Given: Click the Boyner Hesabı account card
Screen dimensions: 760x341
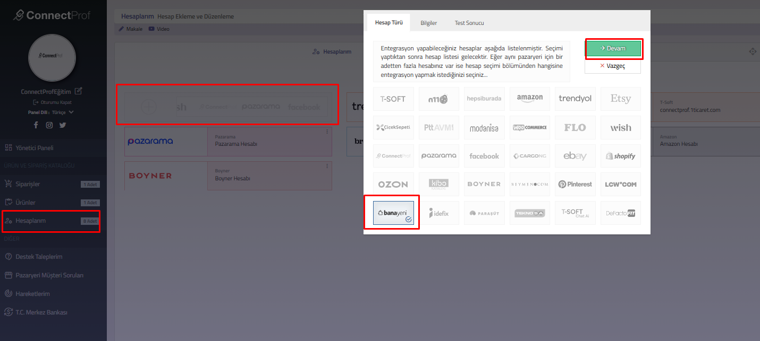Looking at the screenshot, I should click(x=228, y=176).
